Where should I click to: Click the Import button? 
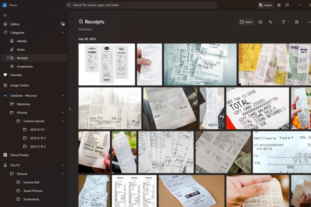click(265, 5)
